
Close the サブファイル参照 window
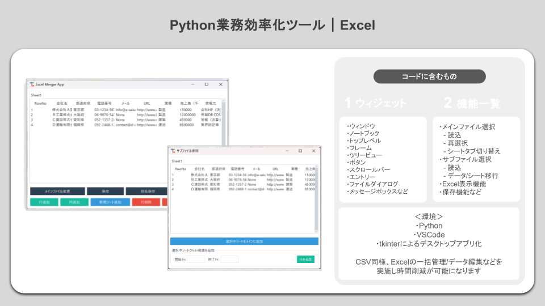(x=313, y=151)
